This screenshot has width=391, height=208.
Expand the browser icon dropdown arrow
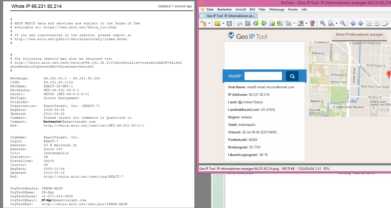pyautogui.click(x=209, y=24)
